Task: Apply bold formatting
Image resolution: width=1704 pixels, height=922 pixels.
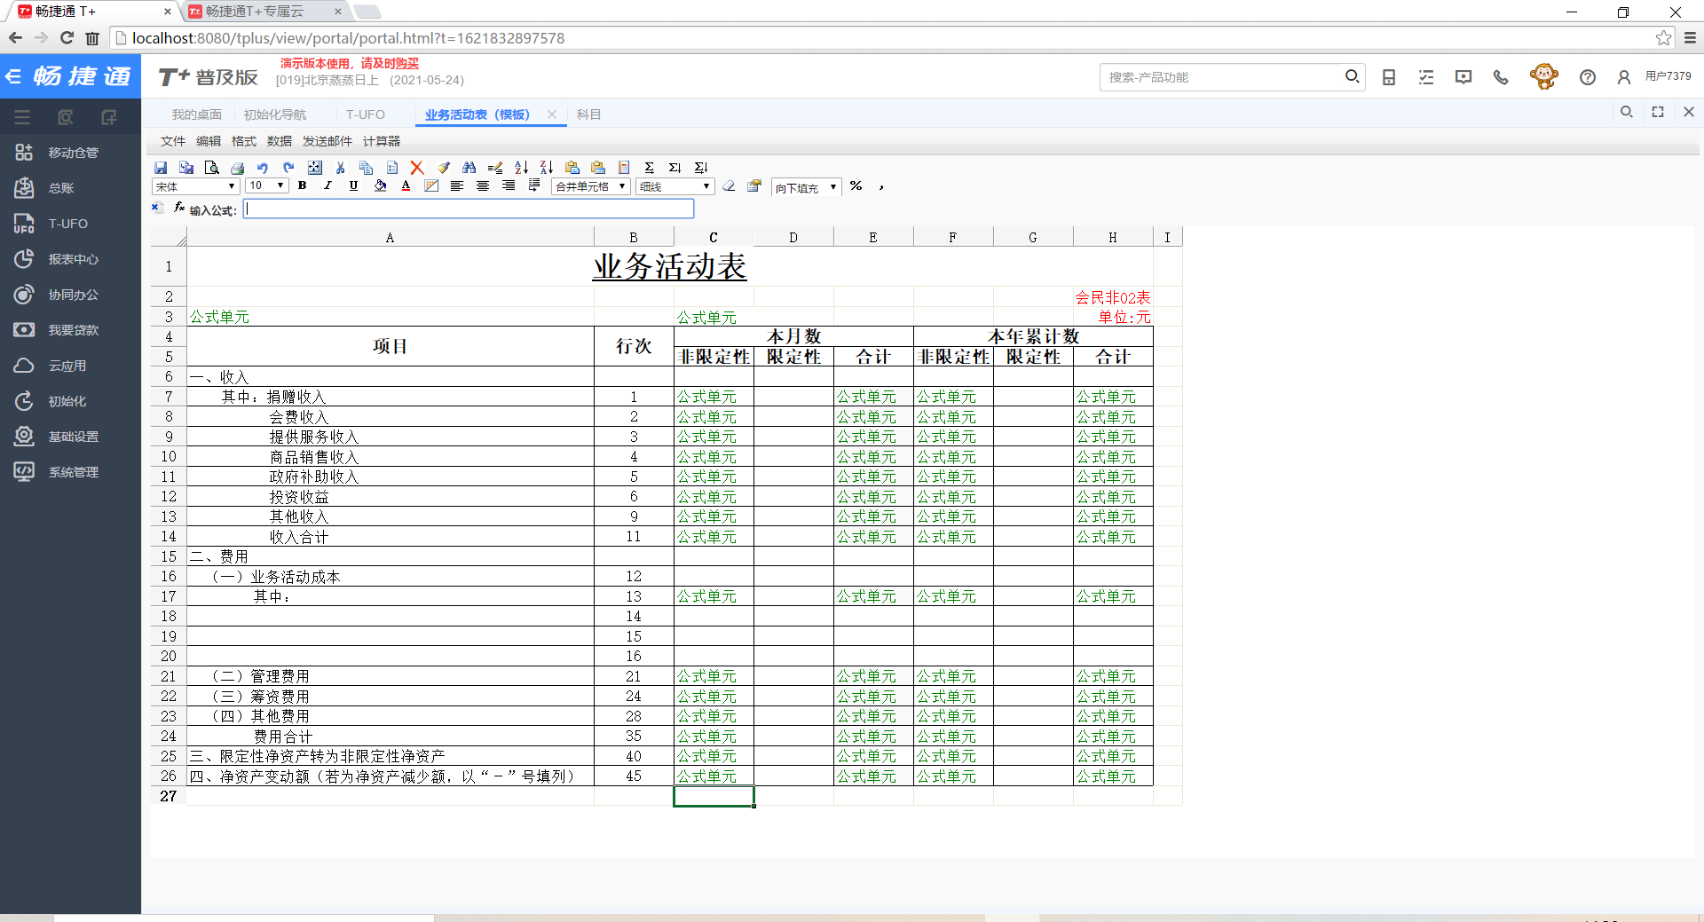Action: (x=303, y=186)
